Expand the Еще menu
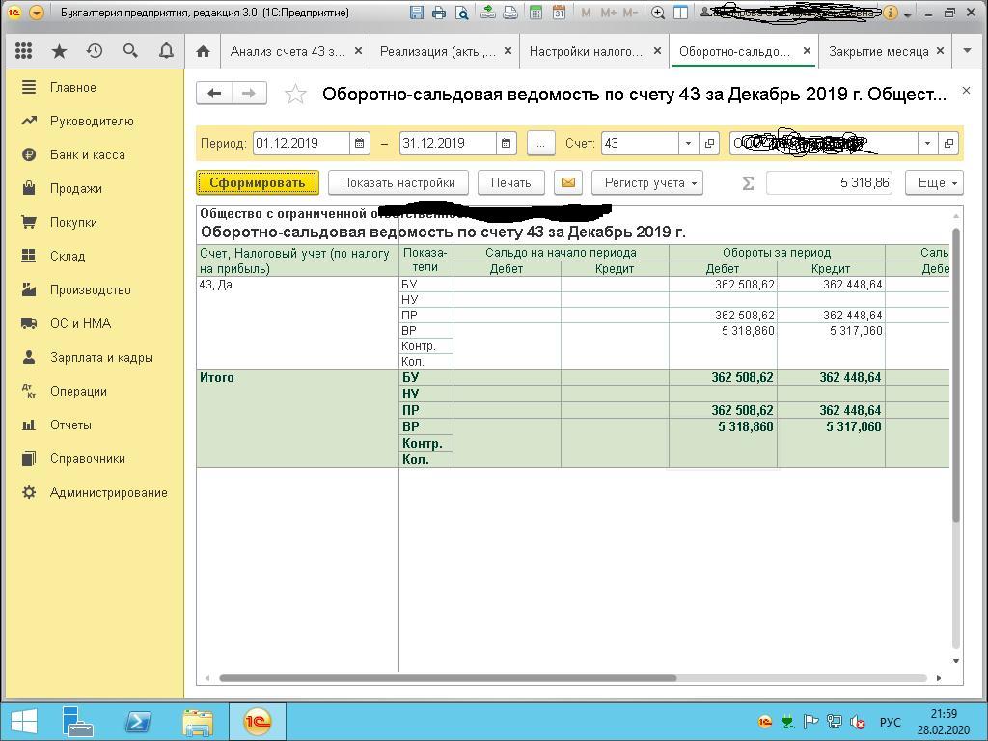The image size is (988, 741). [x=933, y=182]
